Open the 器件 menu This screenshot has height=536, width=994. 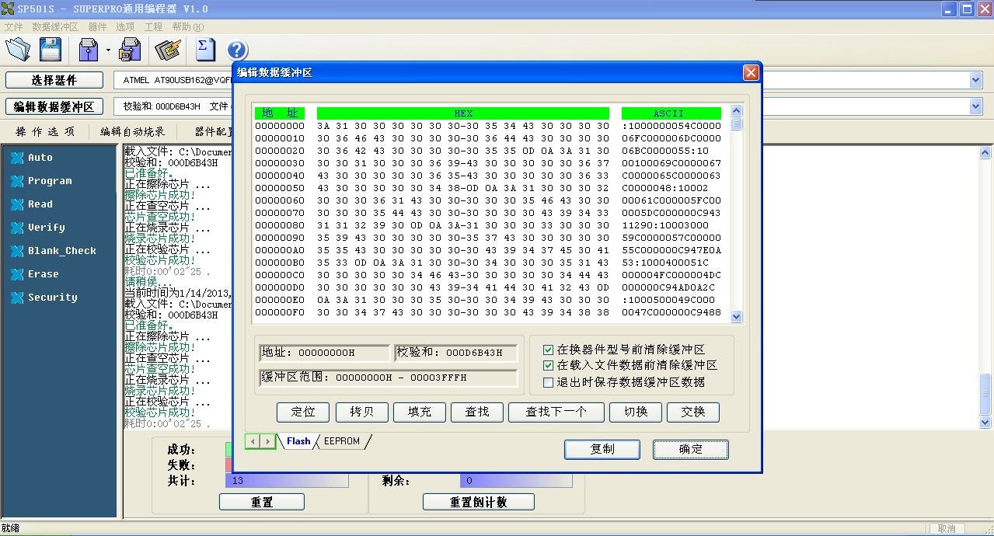click(97, 26)
